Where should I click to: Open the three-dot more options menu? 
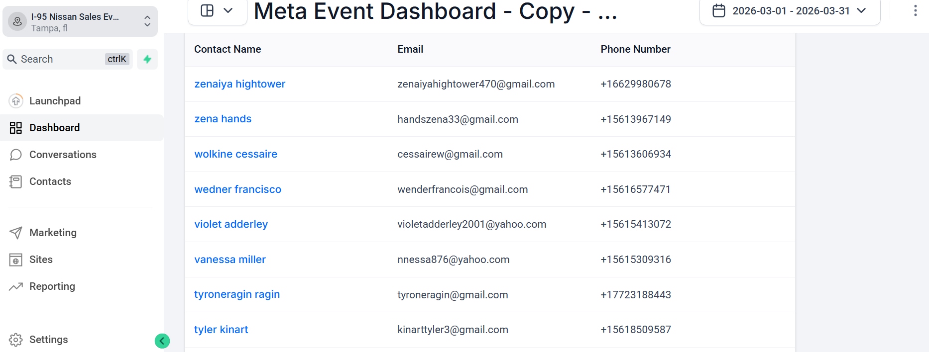pos(915,10)
